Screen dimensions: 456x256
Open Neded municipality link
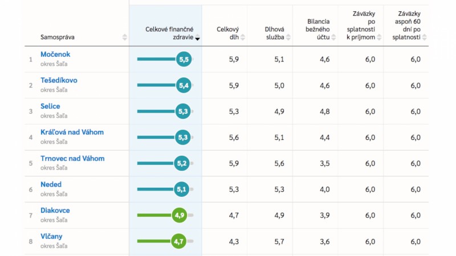(x=51, y=184)
